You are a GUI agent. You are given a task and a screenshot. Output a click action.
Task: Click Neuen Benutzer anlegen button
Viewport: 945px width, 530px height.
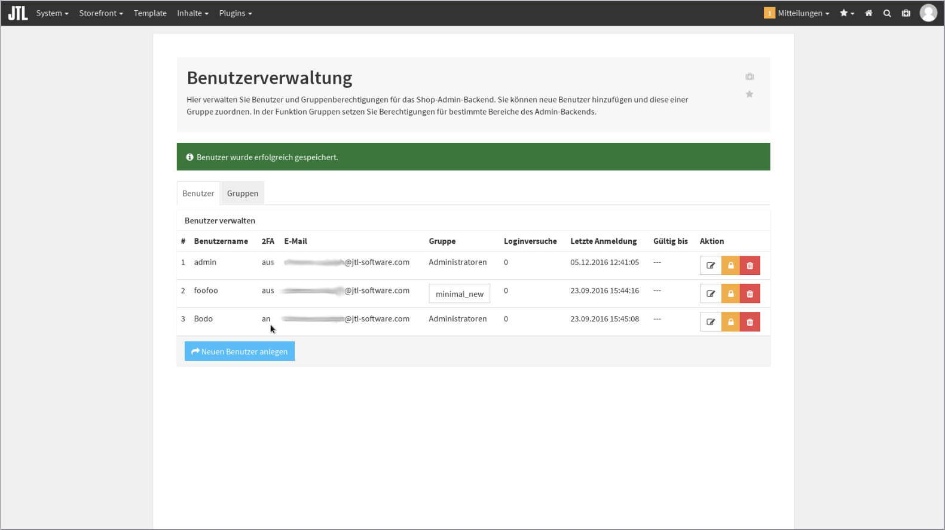[x=239, y=351]
